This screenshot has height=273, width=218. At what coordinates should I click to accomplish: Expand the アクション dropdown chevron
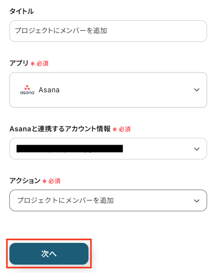(x=197, y=201)
